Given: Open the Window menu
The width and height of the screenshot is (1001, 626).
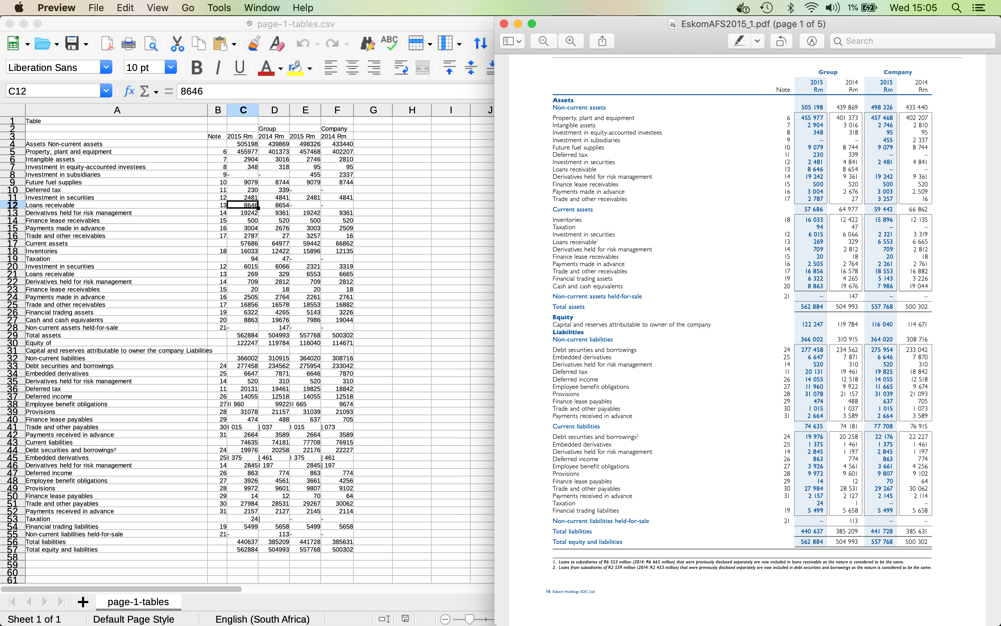Looking at the screenshot, I should pos(261,7).
